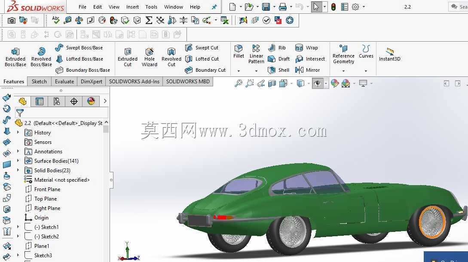Screen dimensions: 468x262
Task: Click the Fillet tool
Action: (239, 51)
